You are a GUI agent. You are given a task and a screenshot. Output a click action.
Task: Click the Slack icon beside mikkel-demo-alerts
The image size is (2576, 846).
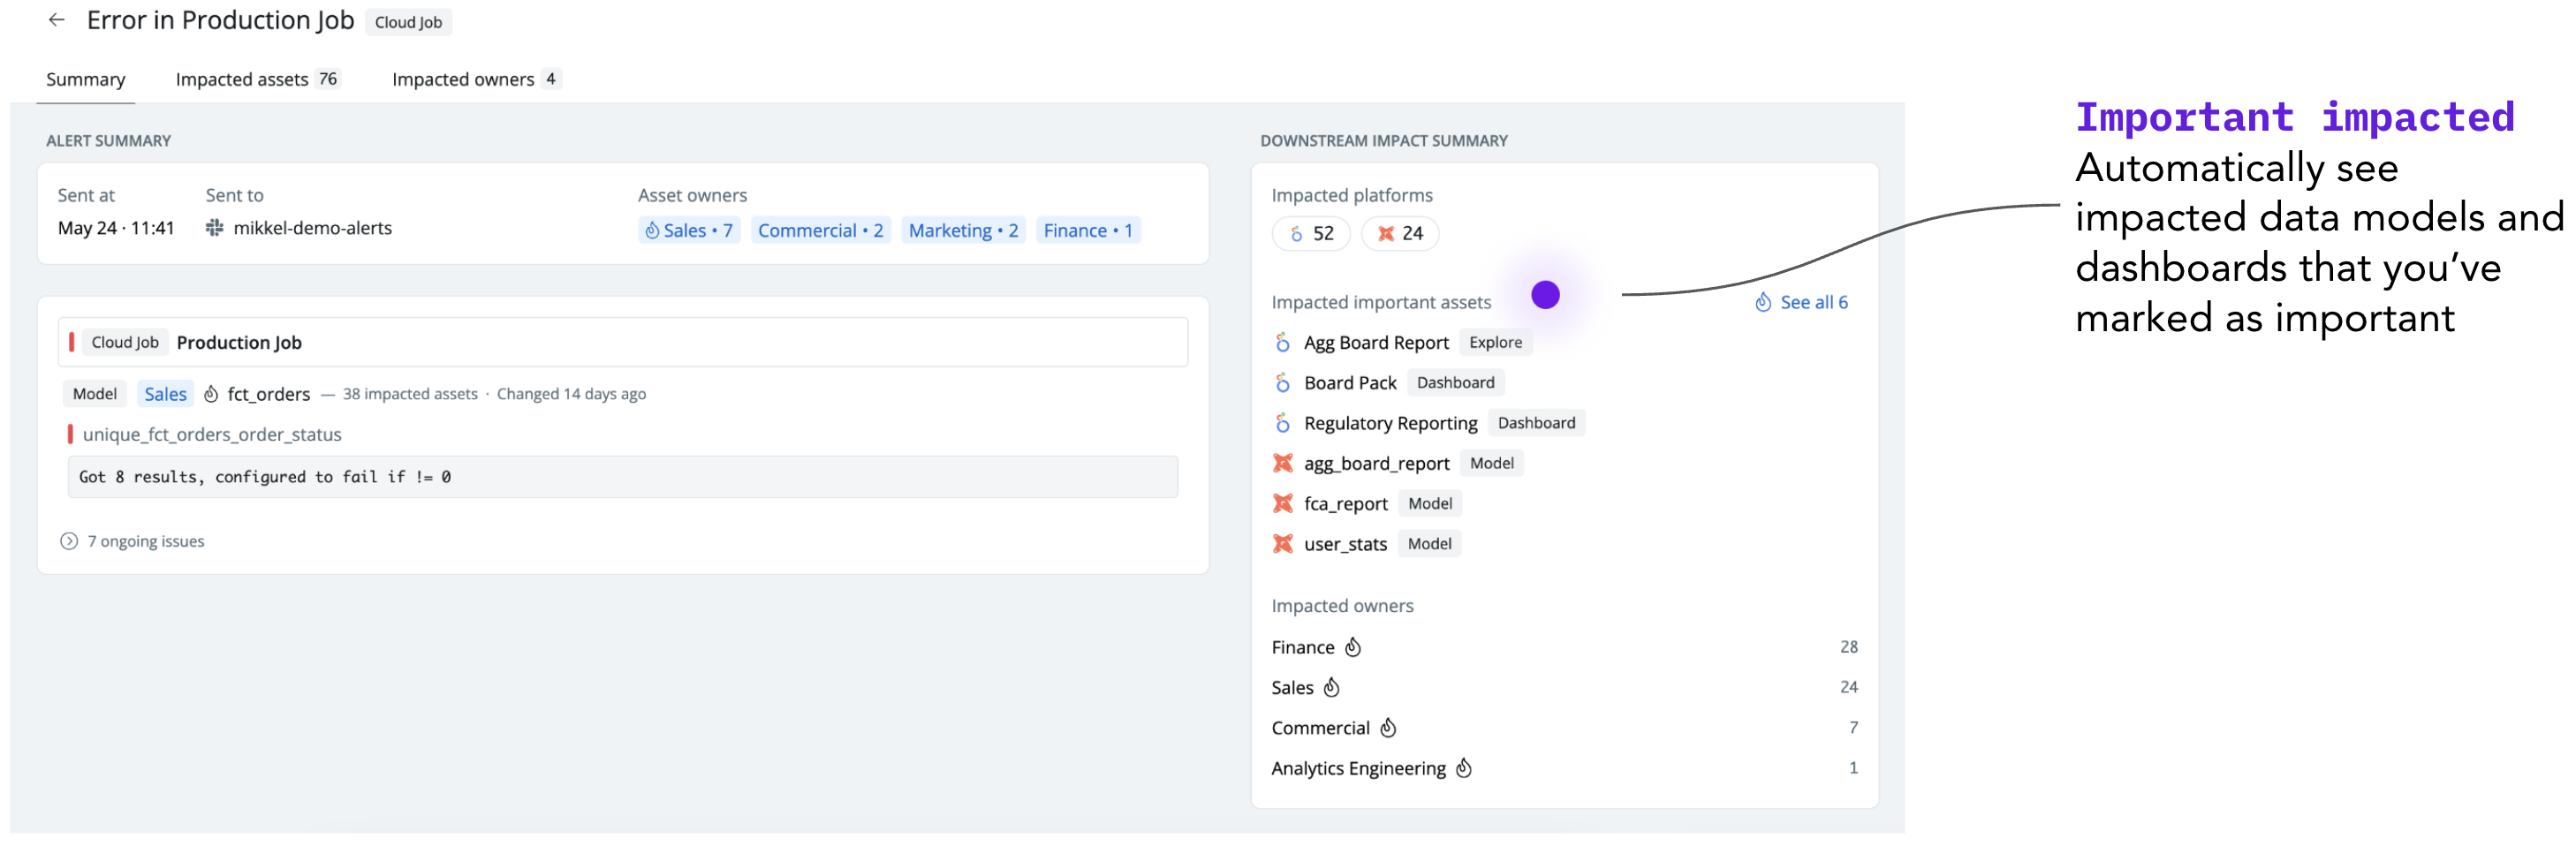[214, 228]
